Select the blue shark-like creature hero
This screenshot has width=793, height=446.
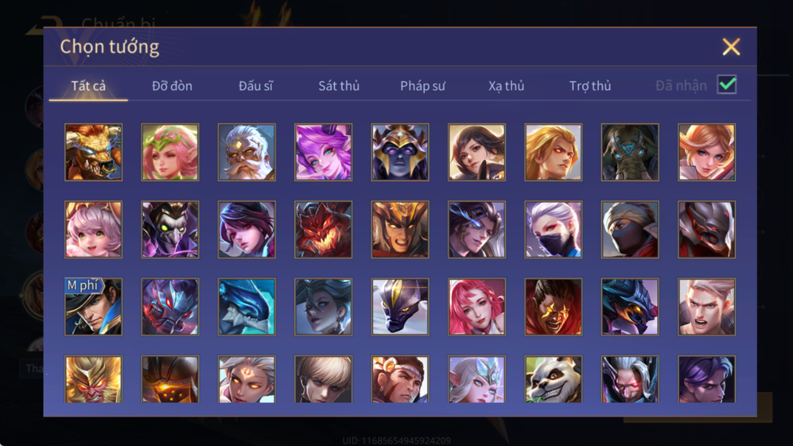pos(247,307)
